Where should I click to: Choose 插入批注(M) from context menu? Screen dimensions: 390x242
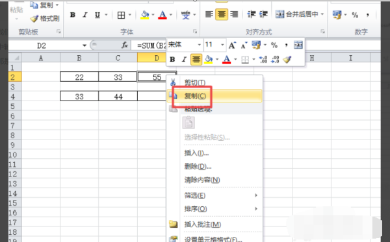pyautogui.click(x=214, y=224)
